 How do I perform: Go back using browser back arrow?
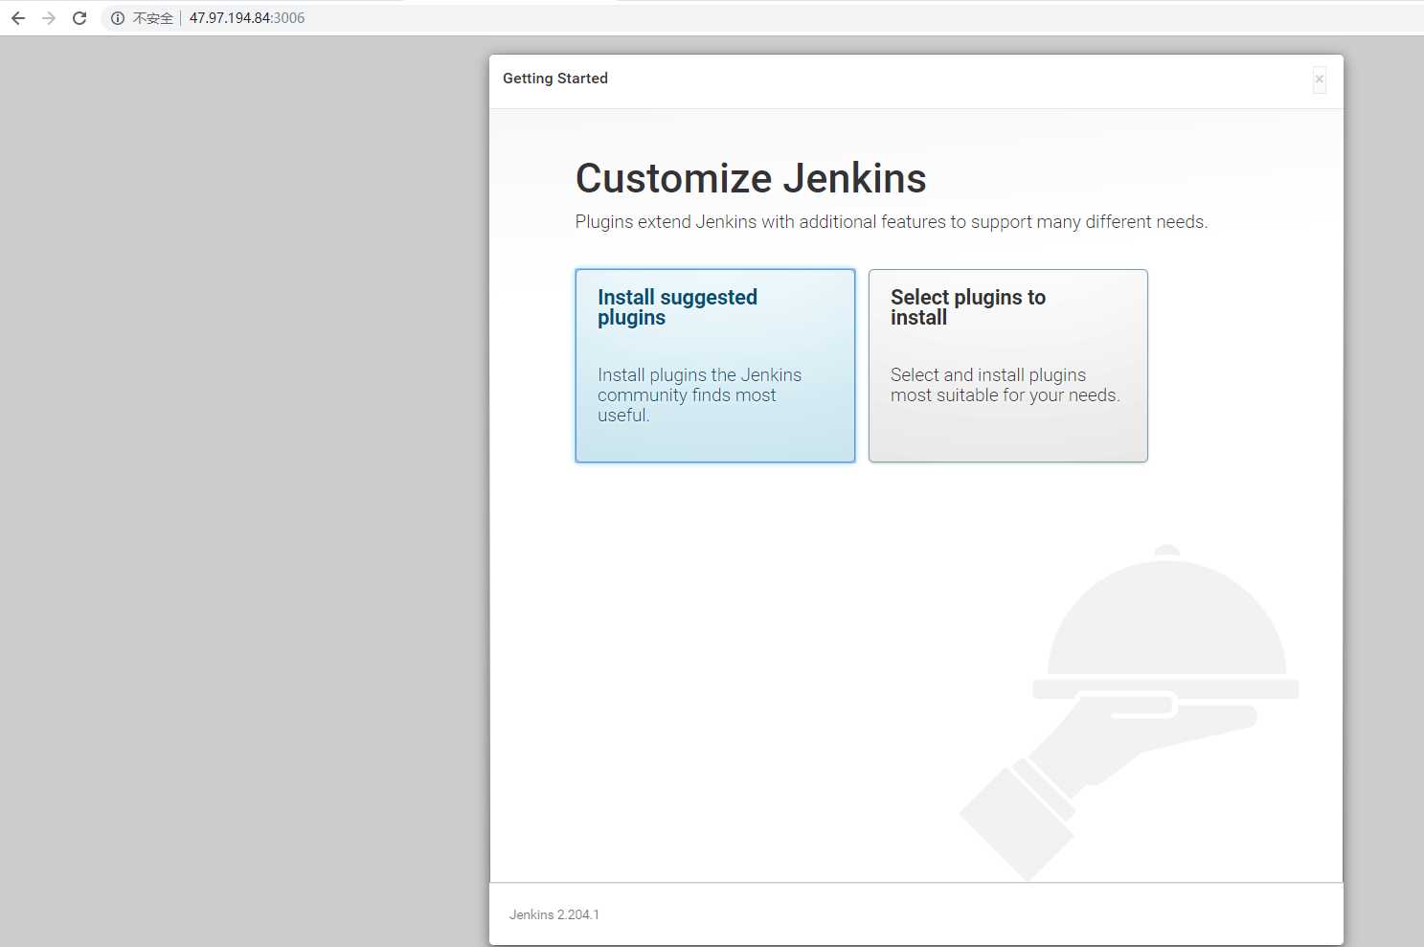[18, 18]
